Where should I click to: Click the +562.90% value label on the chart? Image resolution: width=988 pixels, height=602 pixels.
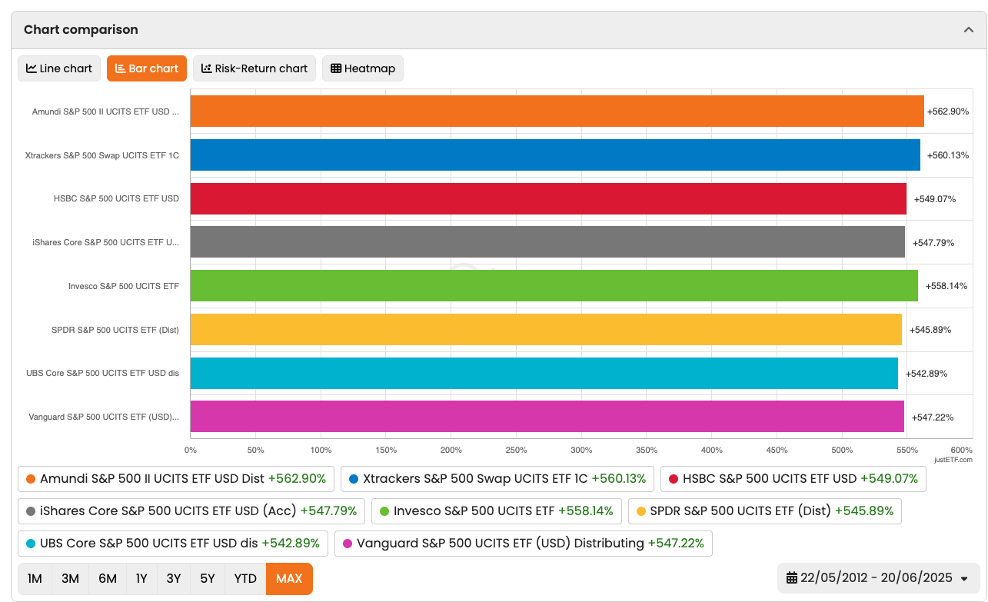point(948,111)
